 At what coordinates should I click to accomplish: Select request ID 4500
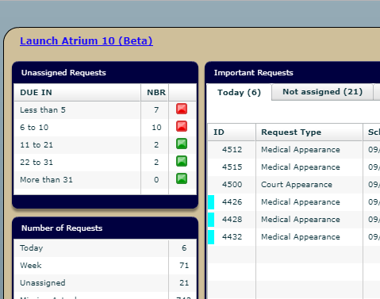[232, 185]
